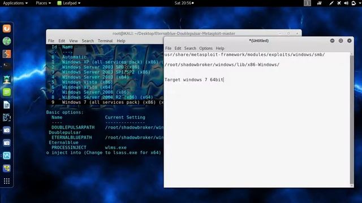Screen dimensions: 362x203
Task: Click terminal row 'Windows Vista (x64)'
Action: 82,87
